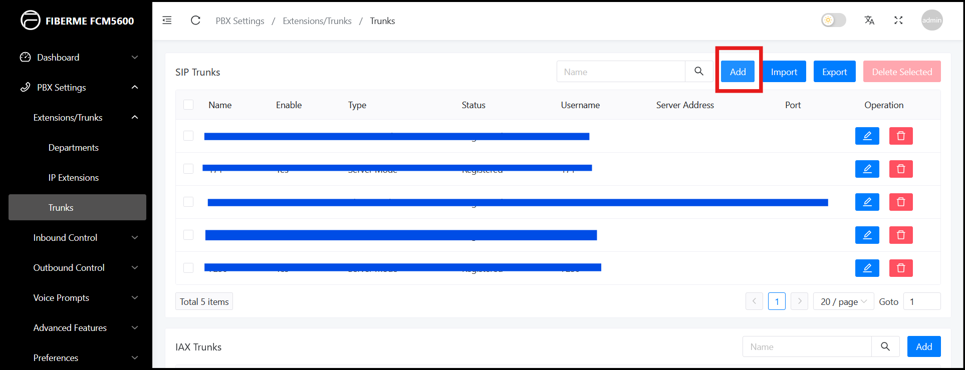Click the Import button

point(784,72)
